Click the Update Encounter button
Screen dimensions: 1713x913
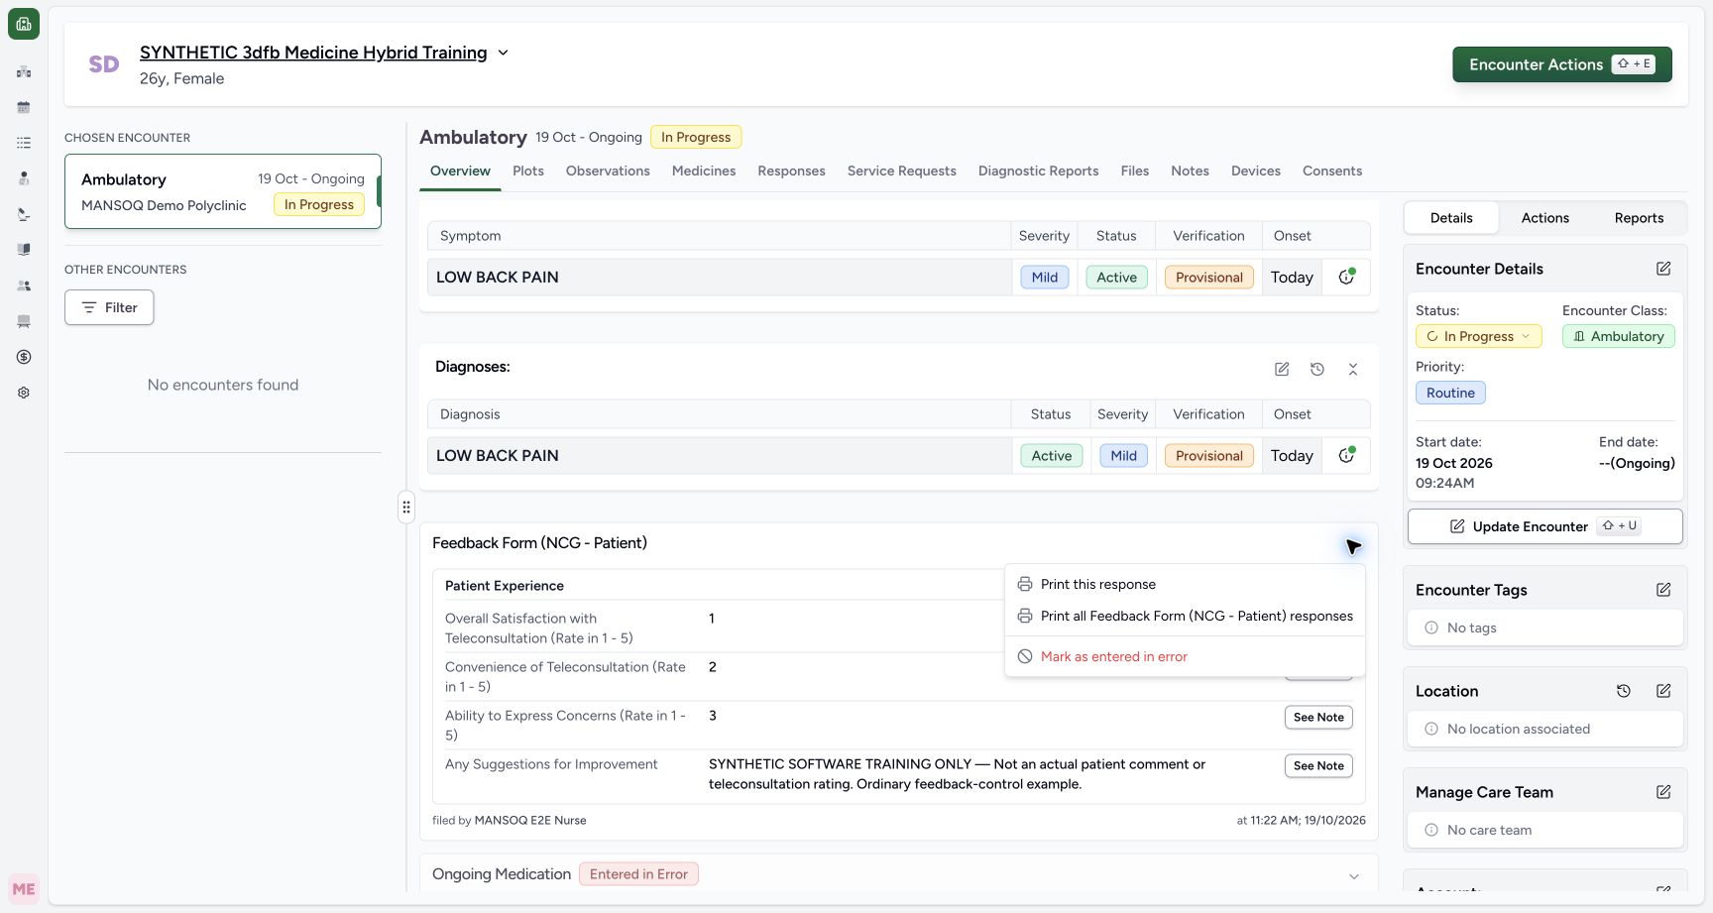click(1544, 526)
